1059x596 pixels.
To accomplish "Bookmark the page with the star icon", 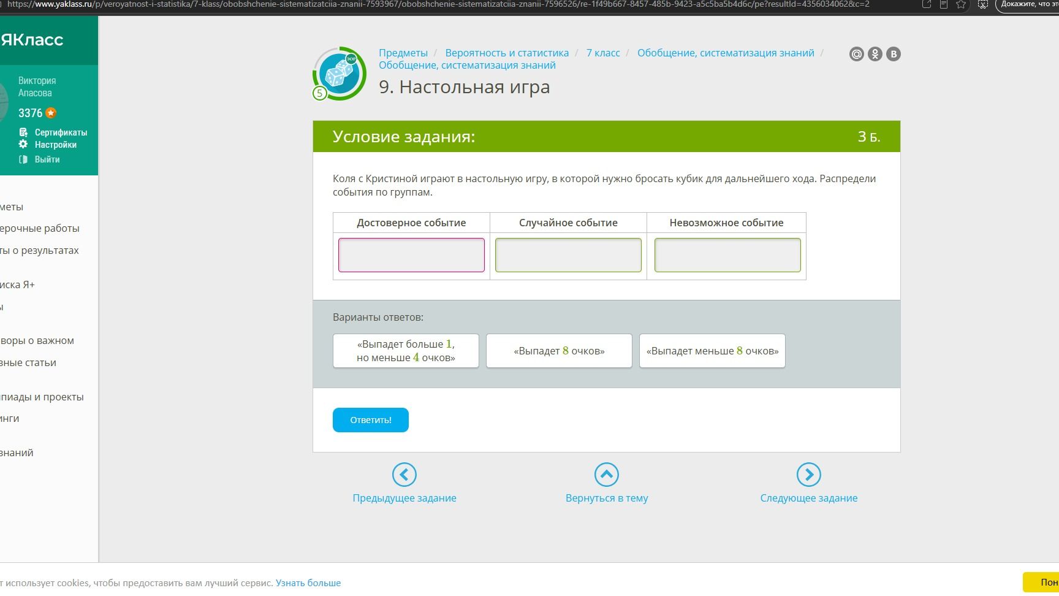I will point(960,4).
